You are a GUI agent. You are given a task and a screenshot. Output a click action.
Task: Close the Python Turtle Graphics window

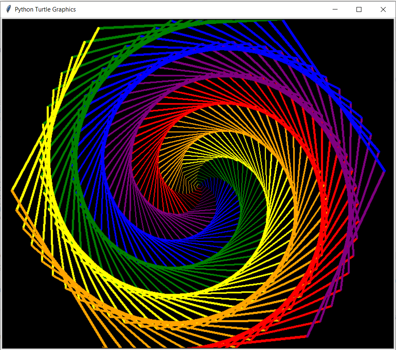point(383,9)
